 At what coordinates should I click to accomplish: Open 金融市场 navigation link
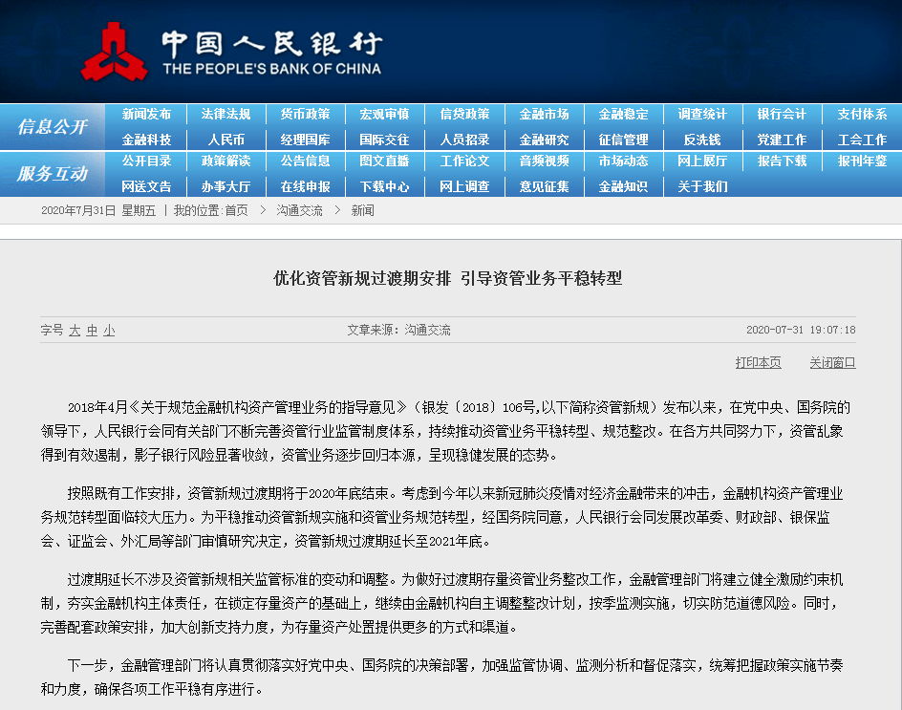pyautogui.click(x=545, y=114)
